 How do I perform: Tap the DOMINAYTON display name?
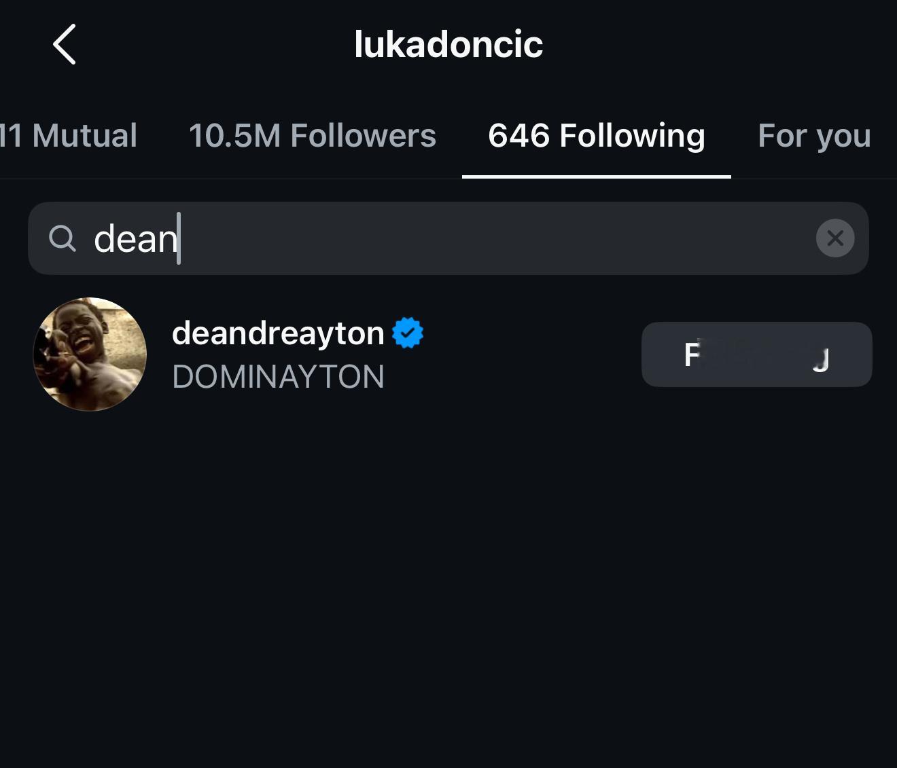[x=278, y=376]
